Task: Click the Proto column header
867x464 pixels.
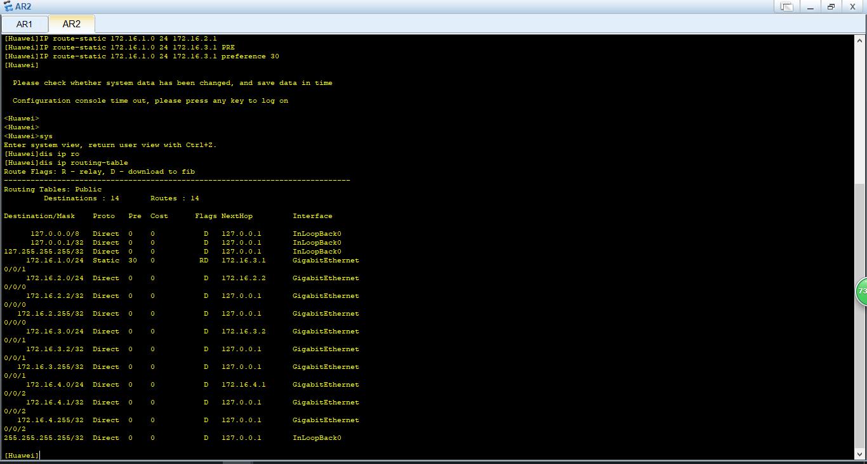Action: [x=103, y=216]
